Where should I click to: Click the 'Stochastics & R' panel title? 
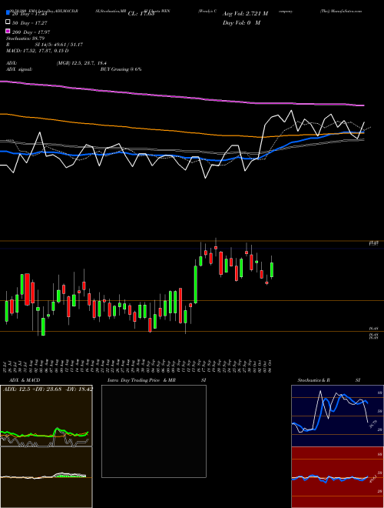(313, 380)
